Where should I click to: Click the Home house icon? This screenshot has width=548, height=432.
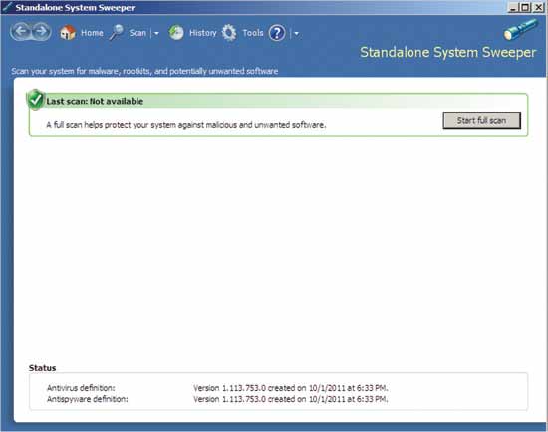68,33
